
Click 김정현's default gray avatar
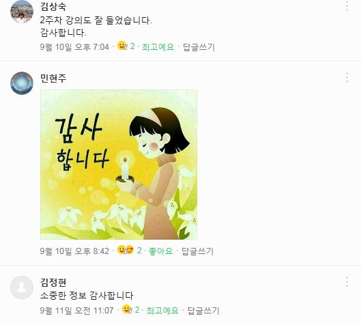click(x=22, y=287)
